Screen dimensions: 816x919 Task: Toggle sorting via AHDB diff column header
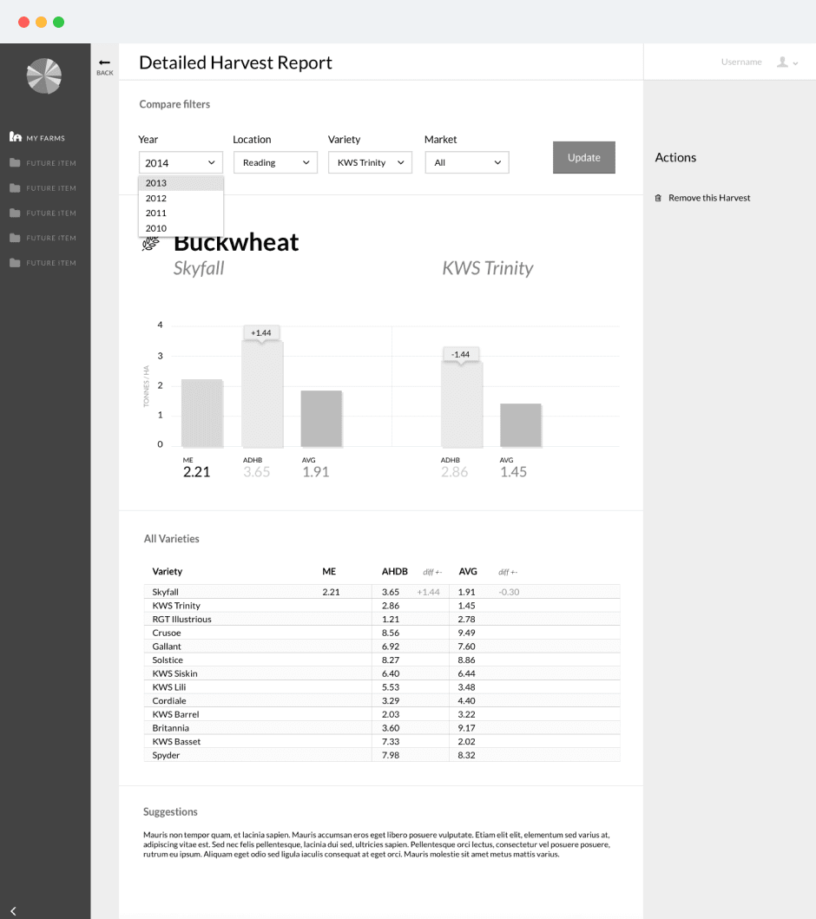click(x=431, y=571)
